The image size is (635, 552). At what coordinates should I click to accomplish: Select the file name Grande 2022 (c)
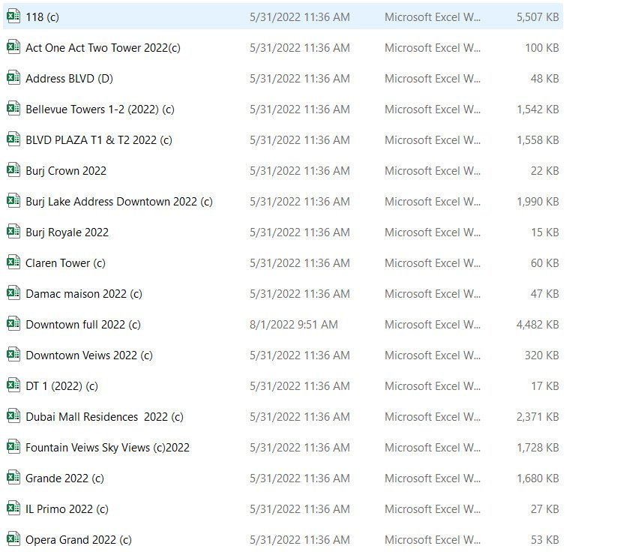(x=64, y=478)
